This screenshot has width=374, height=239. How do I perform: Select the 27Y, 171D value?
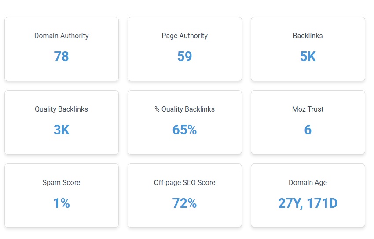coord(308,203)
